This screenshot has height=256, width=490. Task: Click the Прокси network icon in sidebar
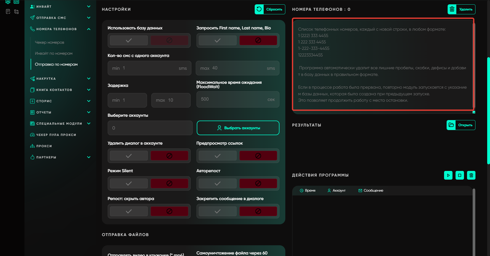pyautogui.click(x=32, y=146)
